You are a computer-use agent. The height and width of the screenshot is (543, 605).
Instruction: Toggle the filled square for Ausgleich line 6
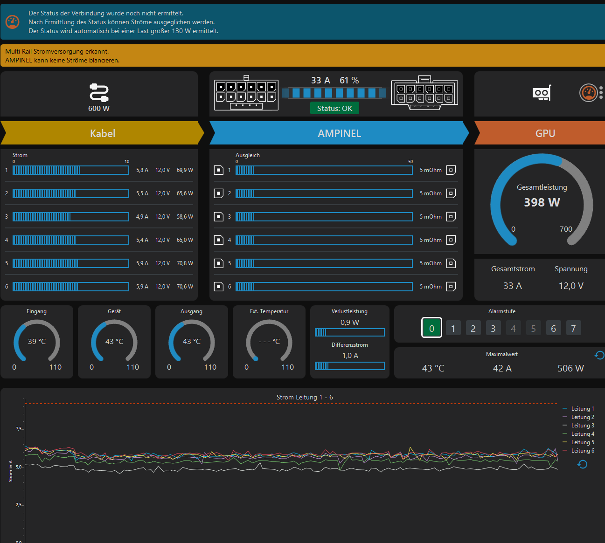[x=219, y=287]
